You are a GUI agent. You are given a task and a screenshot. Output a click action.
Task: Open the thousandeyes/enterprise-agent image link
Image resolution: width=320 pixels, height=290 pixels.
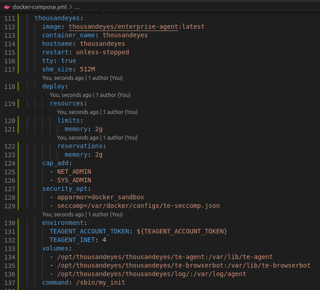[123, 26]
